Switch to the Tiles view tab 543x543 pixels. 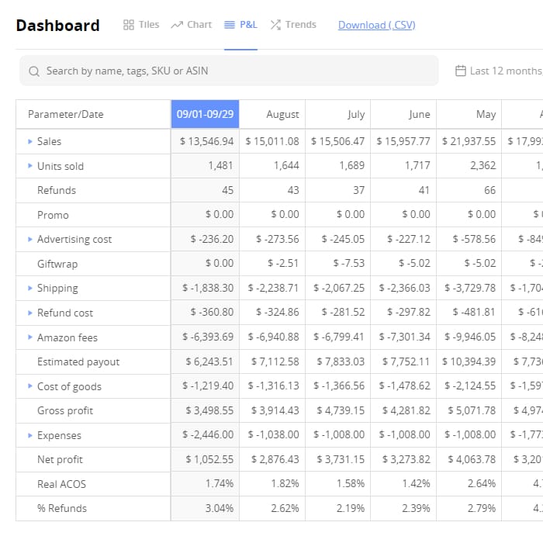(141, 25)
